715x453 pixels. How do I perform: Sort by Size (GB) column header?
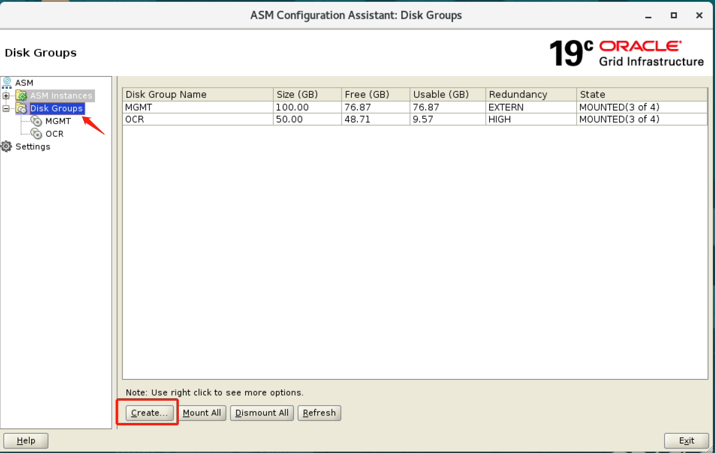[307, 94]
